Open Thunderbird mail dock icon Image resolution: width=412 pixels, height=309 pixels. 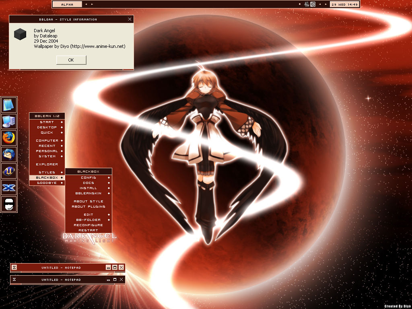[9, 154]
